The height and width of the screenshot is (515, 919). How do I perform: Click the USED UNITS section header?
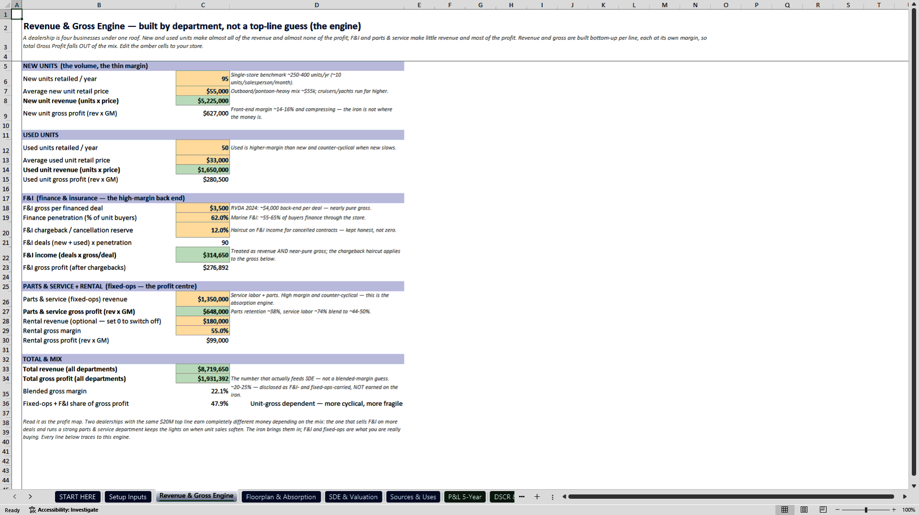pyautogui.click(x=213, y=134)
